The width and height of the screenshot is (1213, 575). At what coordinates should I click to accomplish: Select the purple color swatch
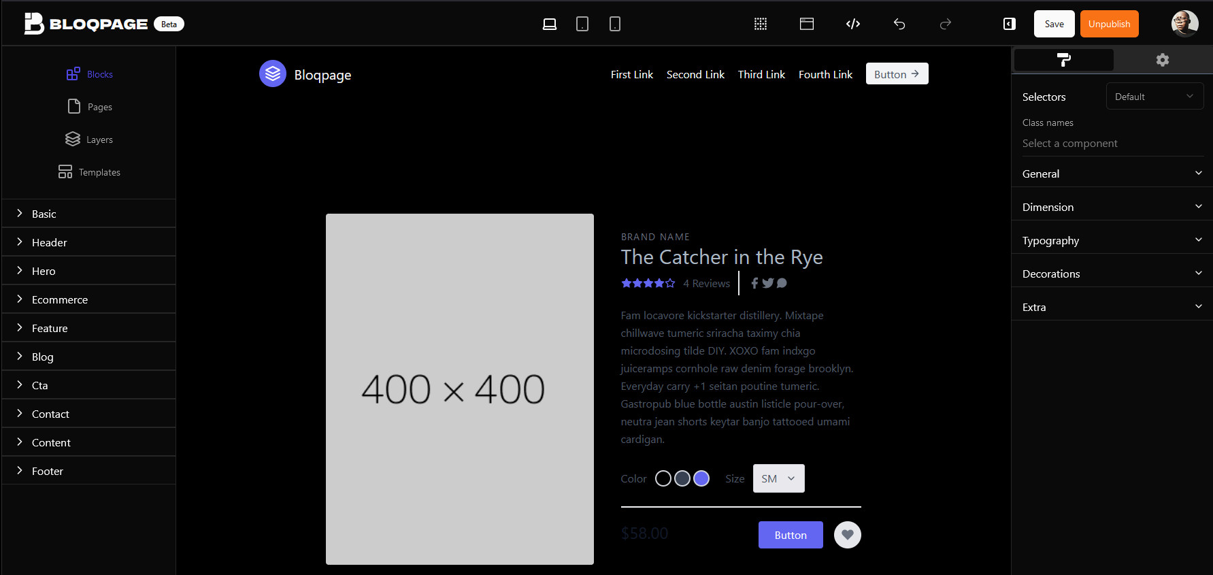[701, 478]
